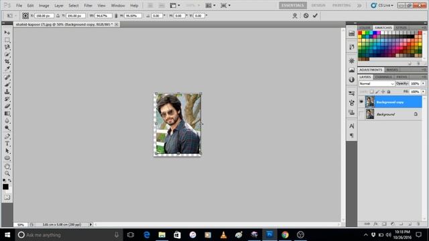Select the Dodge tool
Screen dimensions: 429x241
7,128
